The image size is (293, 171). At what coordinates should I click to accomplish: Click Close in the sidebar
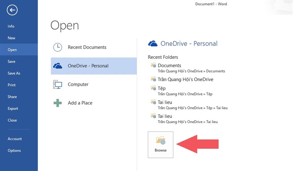click(x=12, y=120)
